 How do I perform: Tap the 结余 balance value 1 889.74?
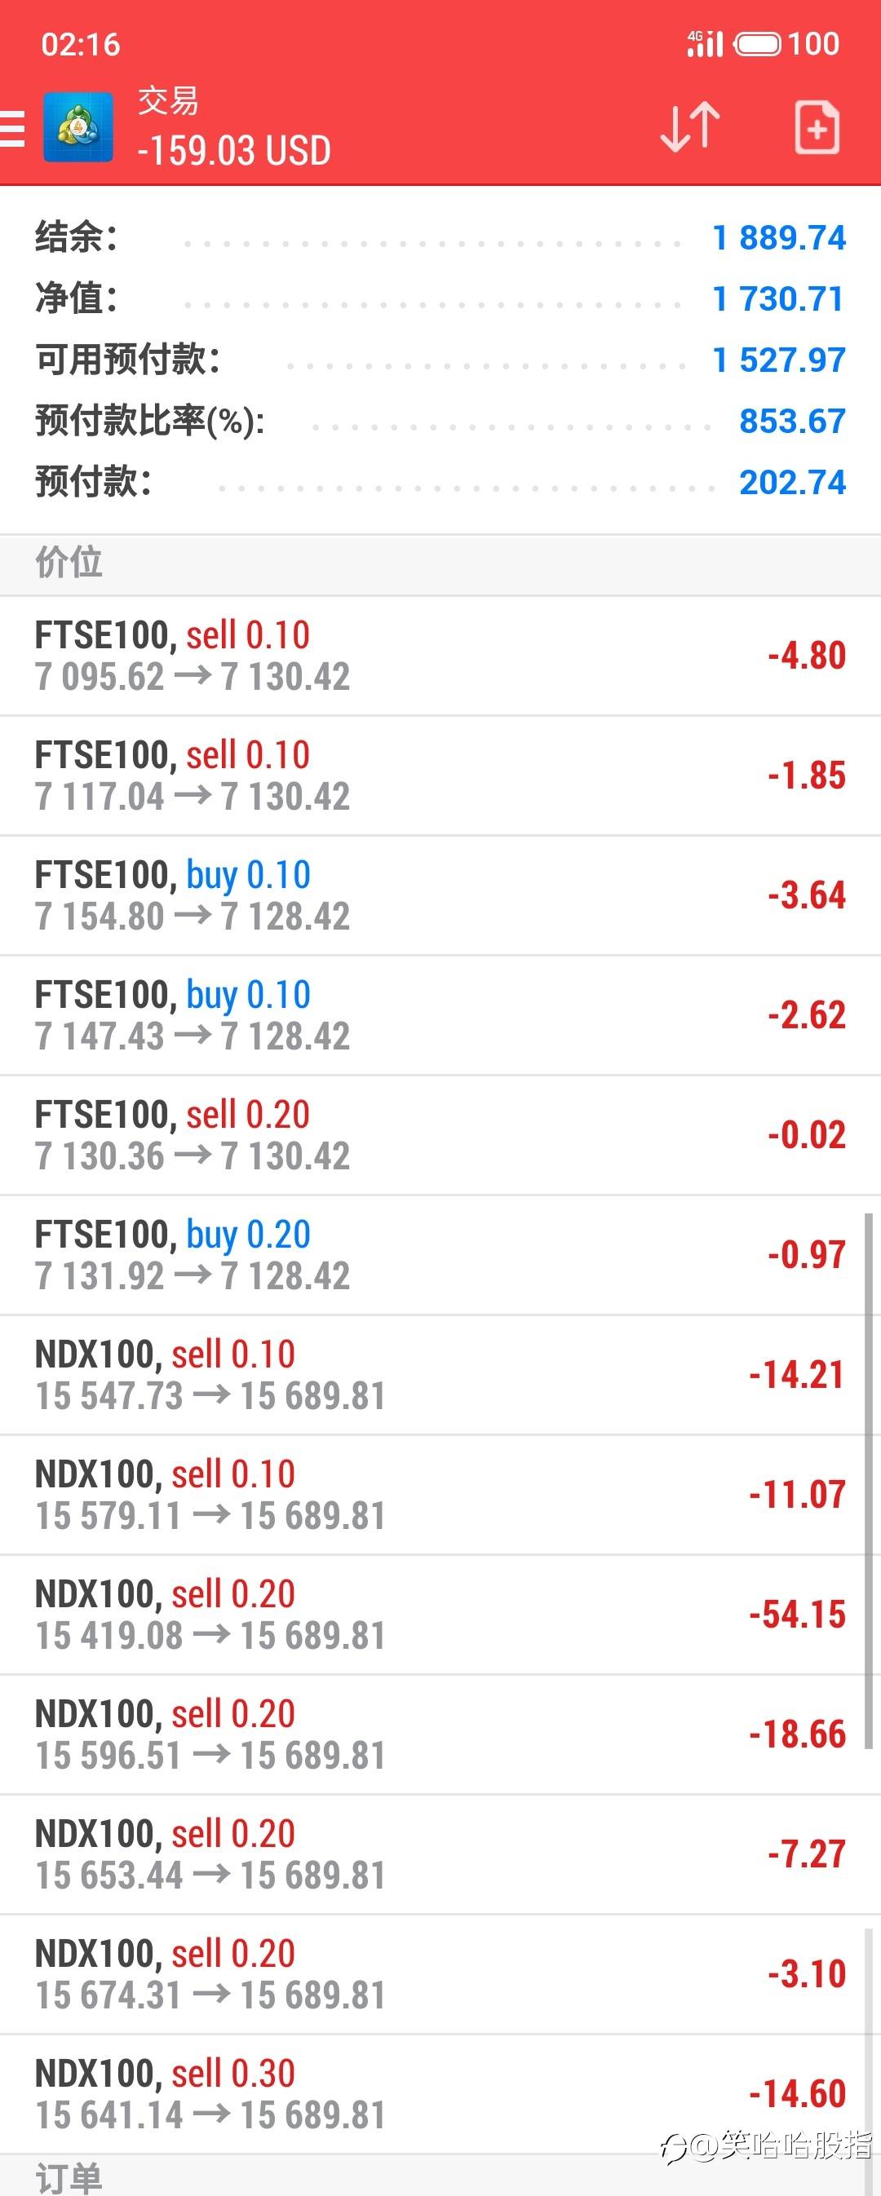pos(779,238)
